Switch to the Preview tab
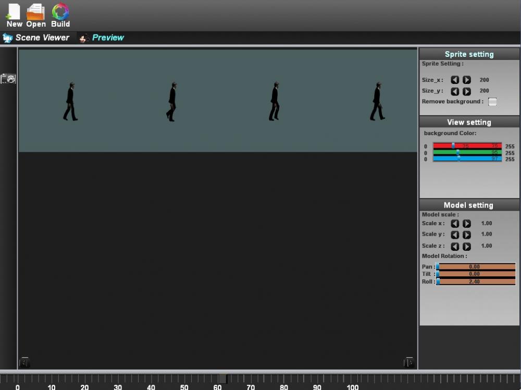The image size is (521, 390). click(x=102, y=38)
